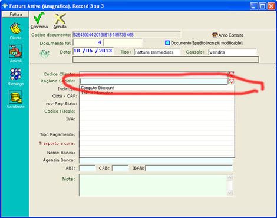Click the Fat document type icon

[45, 53]
